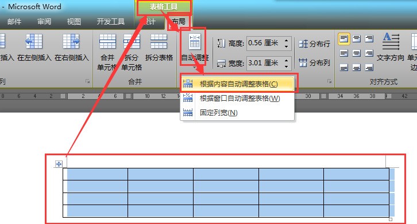This screenshot has height=224, width=417.
Task: Open the 邮件 (Mailings) ribbon tab
Action: click(x=14, y=22)
